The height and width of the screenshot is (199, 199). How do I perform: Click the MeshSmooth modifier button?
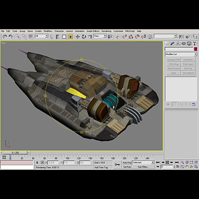click(x=174, y=69)
